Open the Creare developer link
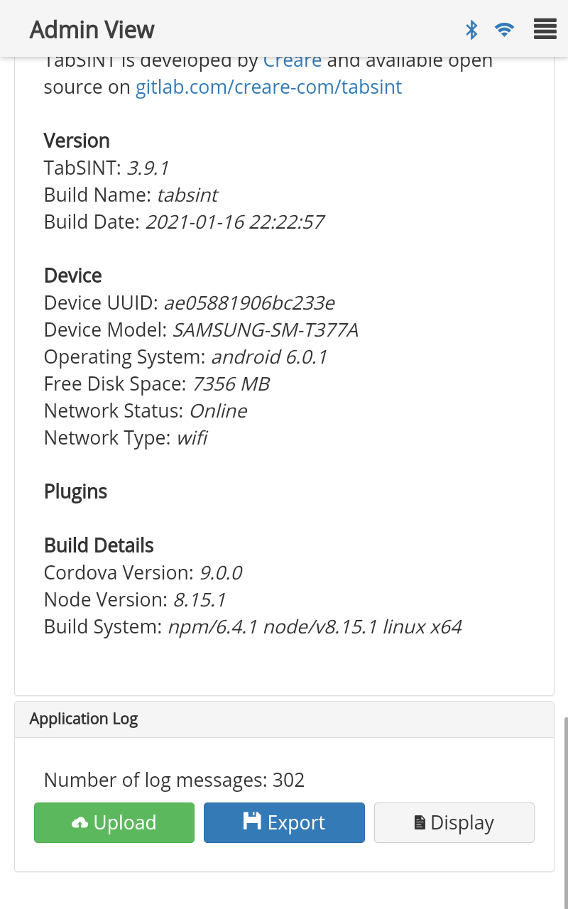 [293, 60]
